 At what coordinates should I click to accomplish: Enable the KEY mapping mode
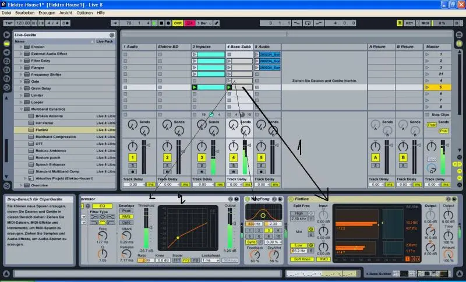[x=409, y=23]
